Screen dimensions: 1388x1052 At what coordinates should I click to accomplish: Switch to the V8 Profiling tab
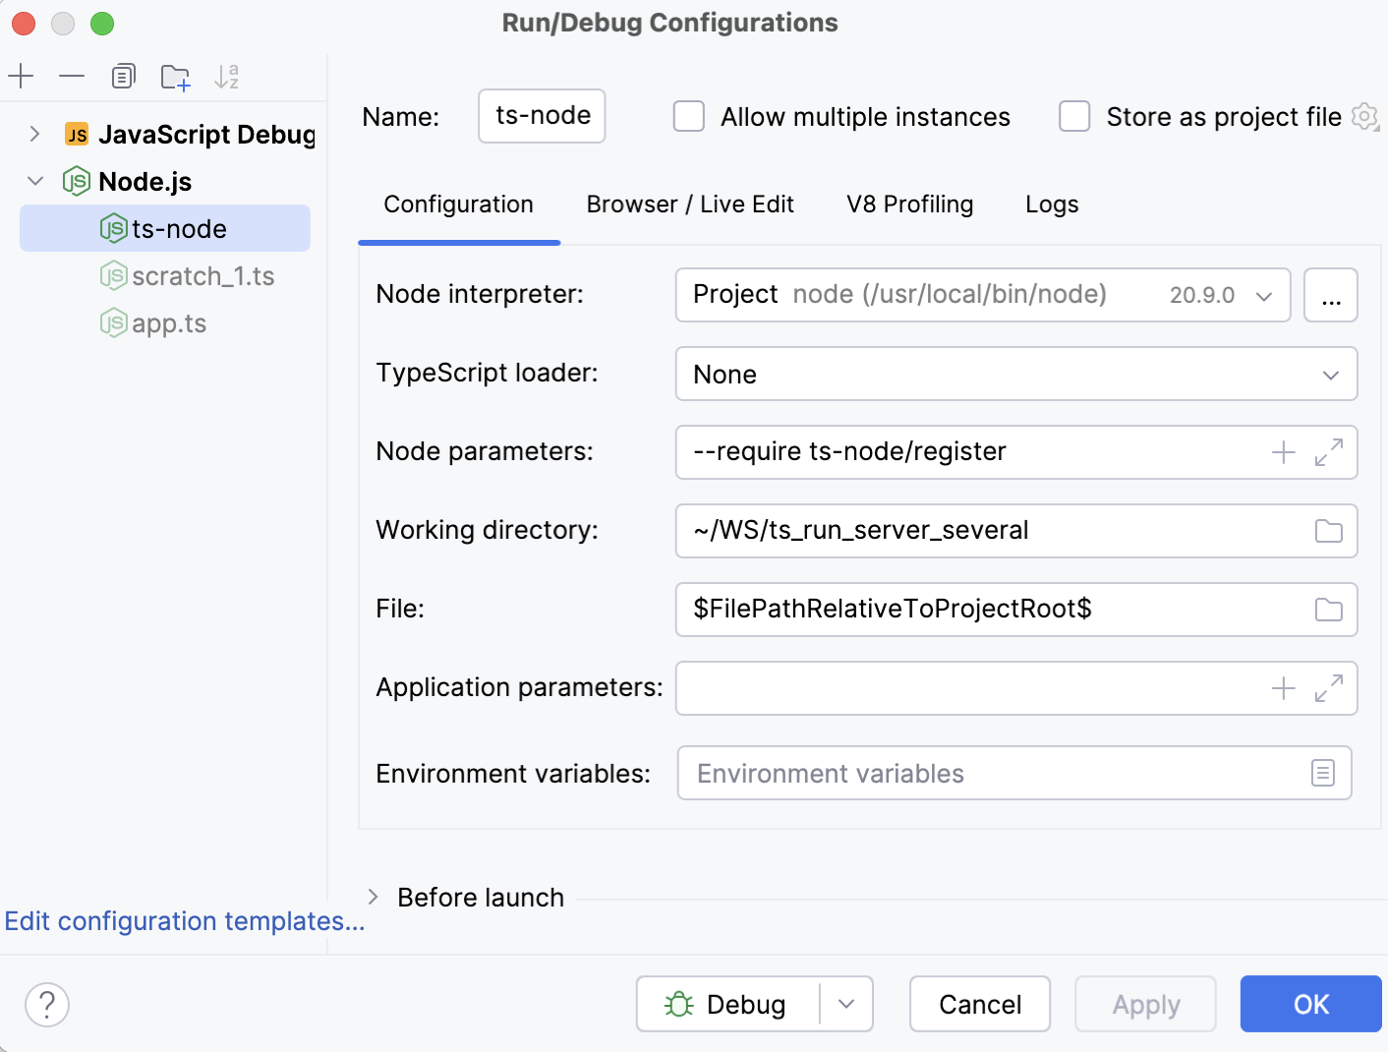pyautogui.click(x=908, y=205)
